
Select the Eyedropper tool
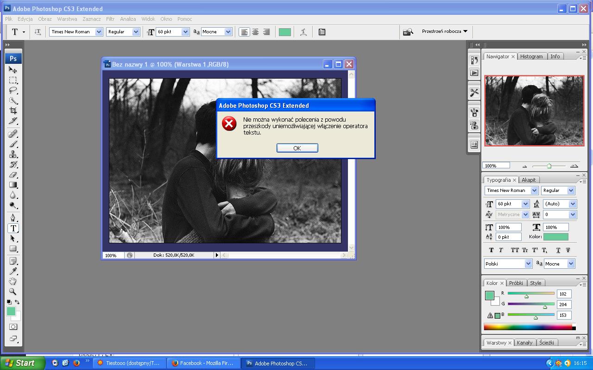point(13,271)
